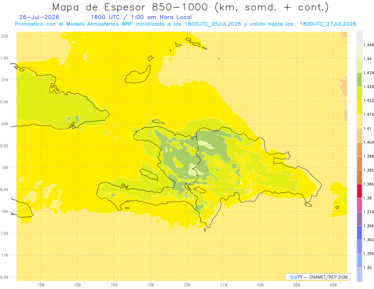Click the colorbar value "1.386"
Viewport: 374px width, 289px height.
(369, 184)
